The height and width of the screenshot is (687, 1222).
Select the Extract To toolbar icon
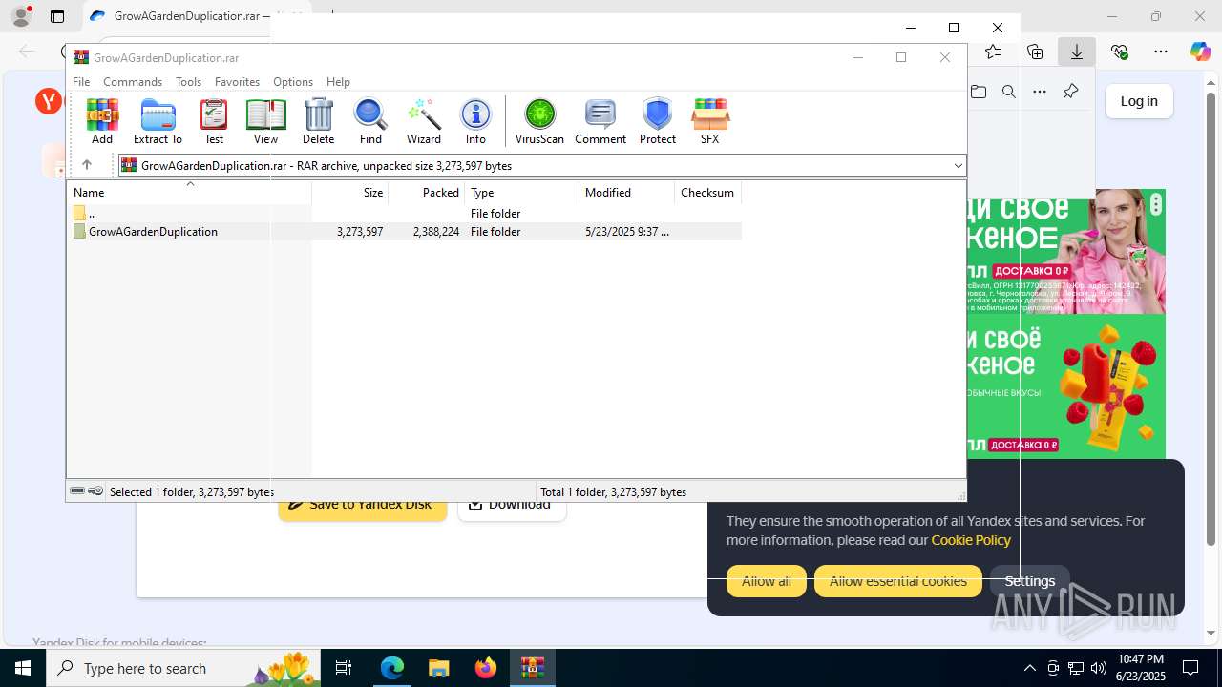pos(158,121)
